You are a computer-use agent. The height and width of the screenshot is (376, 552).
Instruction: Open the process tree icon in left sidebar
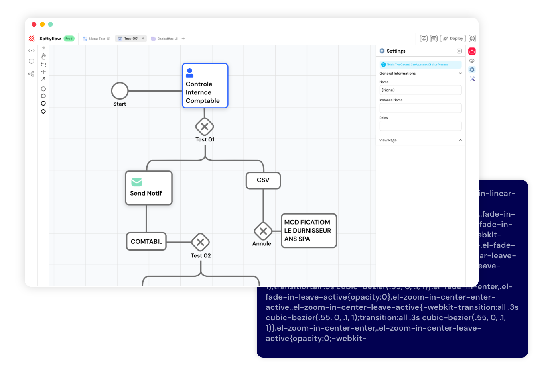pos(31,74)
